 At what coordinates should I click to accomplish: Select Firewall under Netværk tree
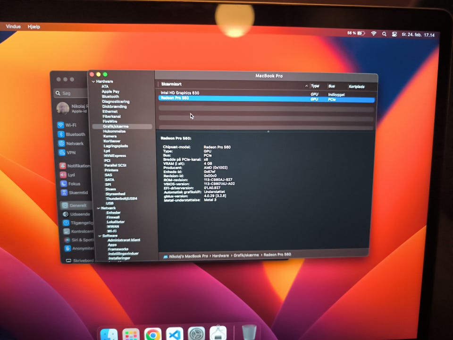point(113,217)
